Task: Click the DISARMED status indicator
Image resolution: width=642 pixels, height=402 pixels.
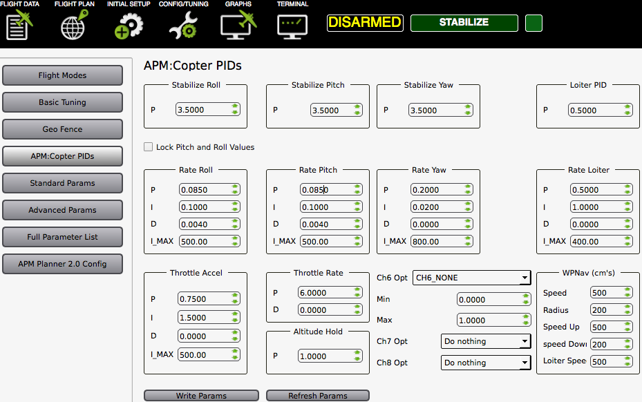Action: point(365,23)
